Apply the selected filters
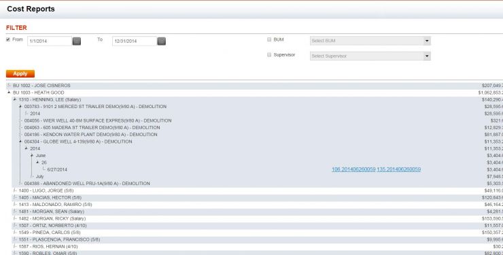This screenshot has width=503, height=255. tap(20, 73)
